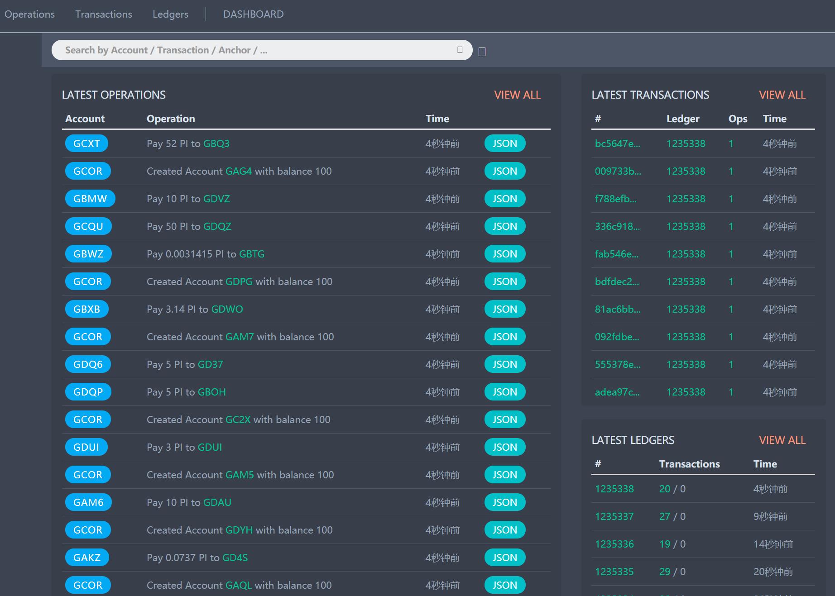
Task: Show JSON for Pay 3.14 PI to GDWO
Action: coord(505,309)
